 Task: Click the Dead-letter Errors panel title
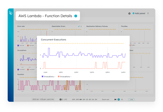(x=58, y=26)
